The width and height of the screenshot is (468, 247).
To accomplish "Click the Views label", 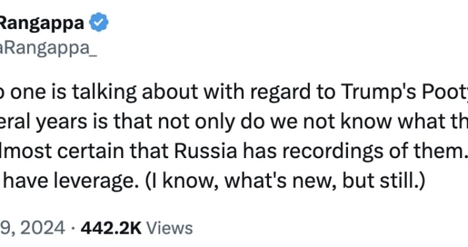I will tap(169, 228).
